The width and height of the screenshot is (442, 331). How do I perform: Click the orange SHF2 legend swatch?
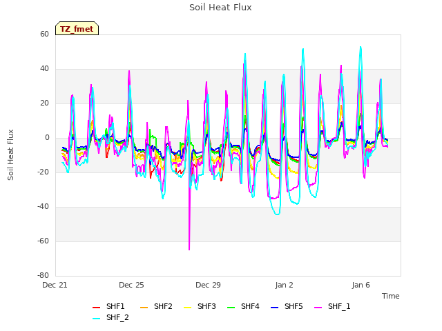pos(144,308)
